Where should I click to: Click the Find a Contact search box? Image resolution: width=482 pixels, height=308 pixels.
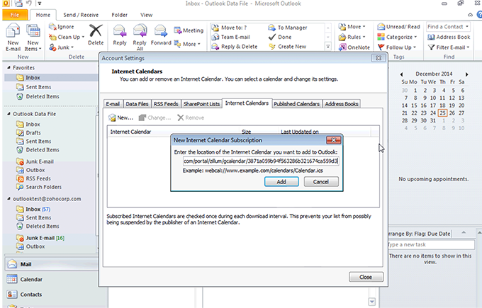coord(448,27)
